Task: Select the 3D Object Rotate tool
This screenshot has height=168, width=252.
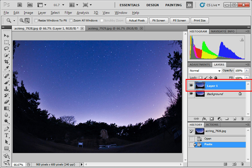Action: click(6, 156)
